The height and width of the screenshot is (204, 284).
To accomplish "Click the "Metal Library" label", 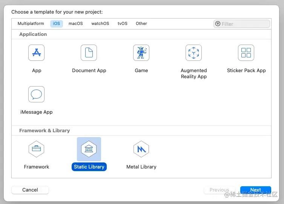I will (x=141, y=167).
